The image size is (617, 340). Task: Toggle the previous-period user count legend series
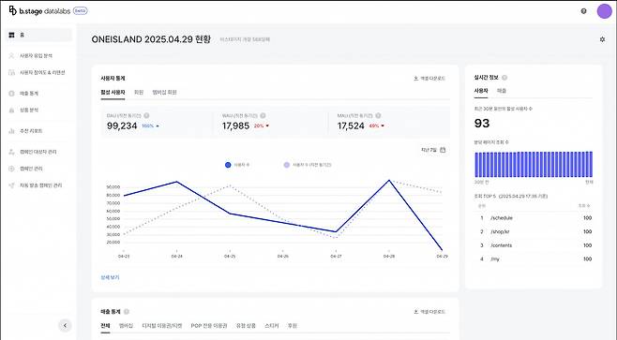(308, 165)
